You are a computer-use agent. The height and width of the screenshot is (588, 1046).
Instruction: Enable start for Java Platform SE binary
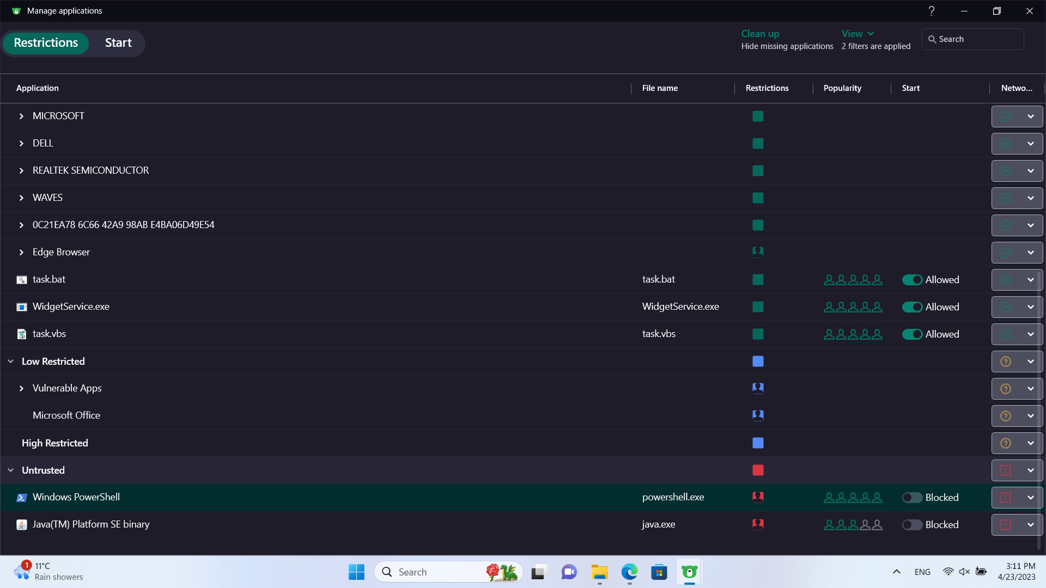912,525
